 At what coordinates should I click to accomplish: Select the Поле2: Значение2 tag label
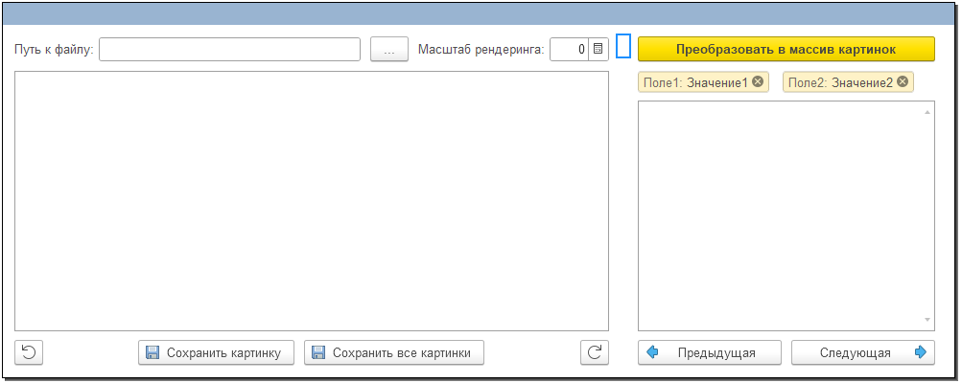(x=840, y=83)
